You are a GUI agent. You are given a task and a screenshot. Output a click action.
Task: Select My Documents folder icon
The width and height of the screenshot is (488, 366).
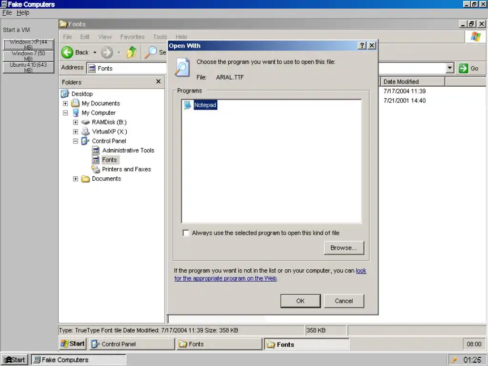point(75,103)
